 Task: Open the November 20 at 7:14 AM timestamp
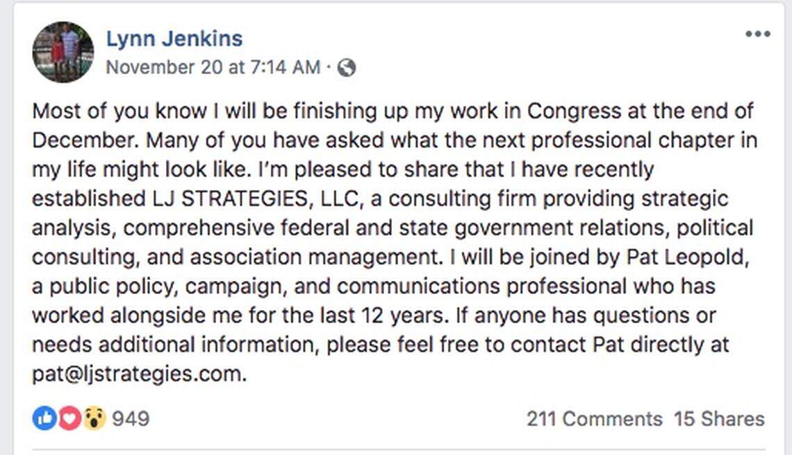(x=213, y=67)
